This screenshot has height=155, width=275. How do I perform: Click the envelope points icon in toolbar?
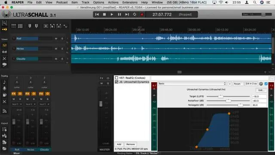(65, 26)
